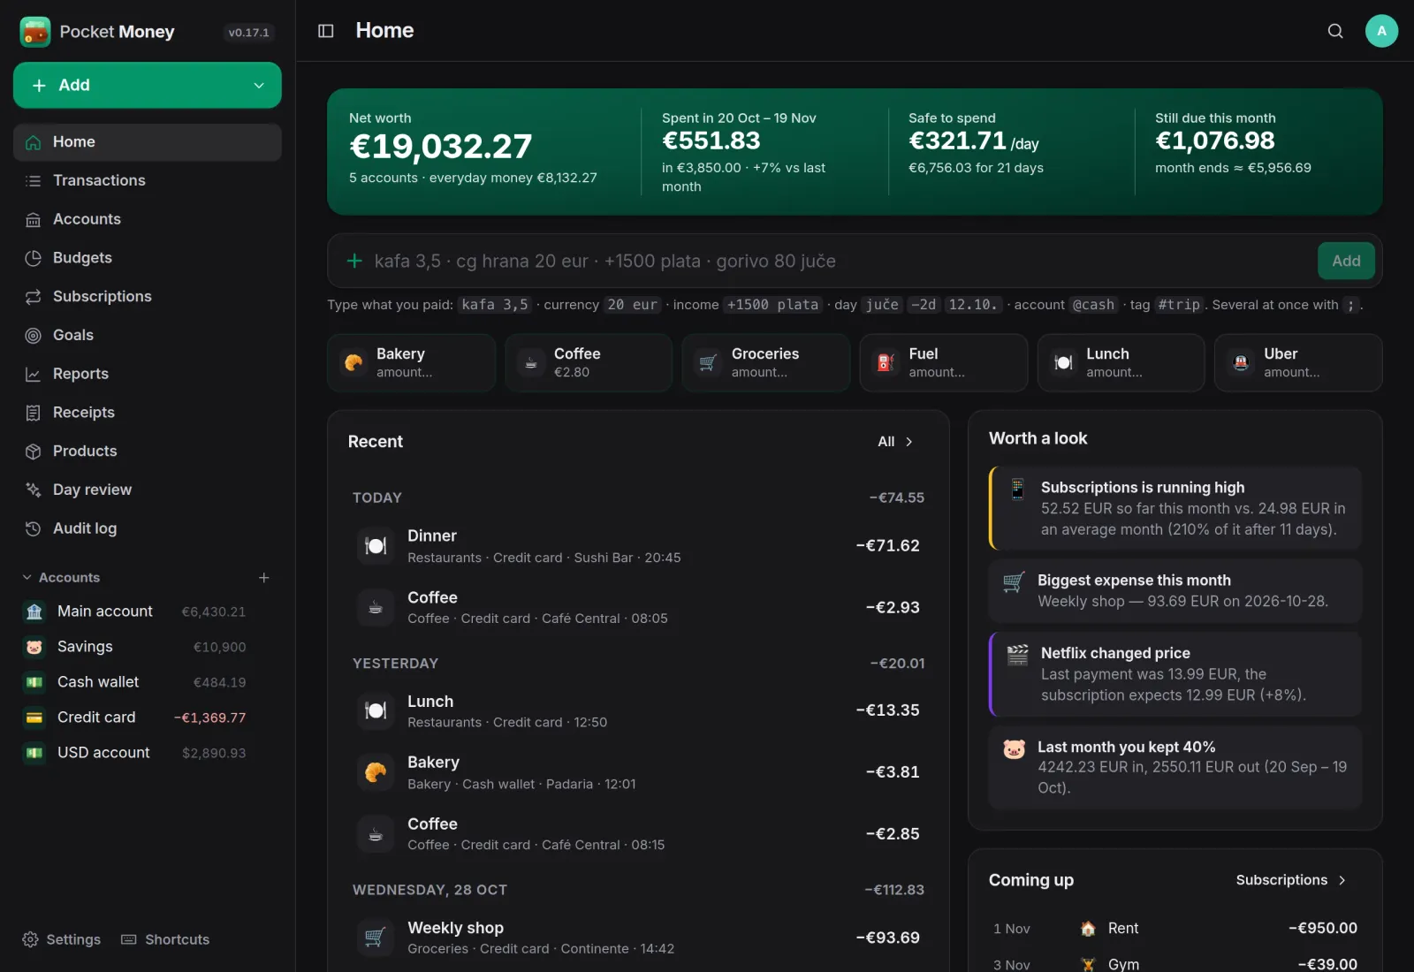Click the Net worth €19,032.27 figure
The width and height of the screenshot is (1414, 972).
click(x=441, y=147)
